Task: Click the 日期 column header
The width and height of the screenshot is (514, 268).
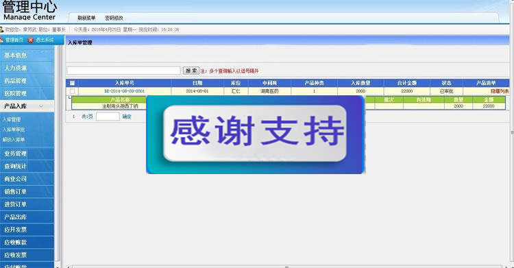Action: (197, 83)
